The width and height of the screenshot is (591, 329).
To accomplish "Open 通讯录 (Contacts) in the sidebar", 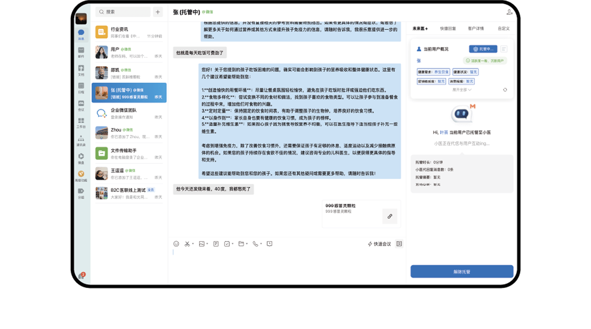I will (81, 140).
